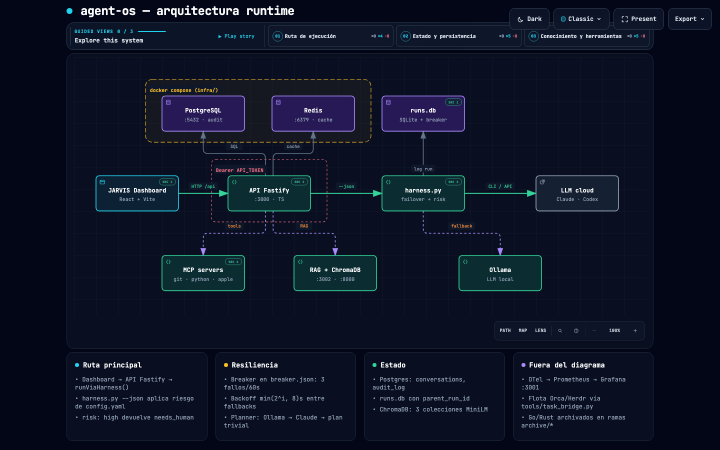The width and height of the screenshot is (720, 450).
Task: Click the docker compose (infra/) group label
Action: (184, 90)
